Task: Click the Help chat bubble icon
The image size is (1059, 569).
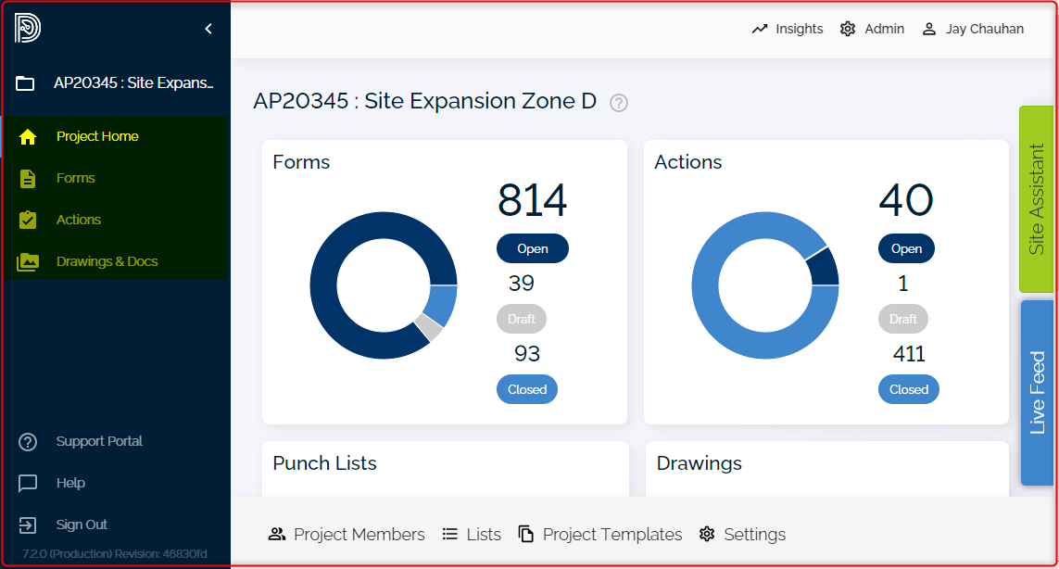Action: point(28,484)
